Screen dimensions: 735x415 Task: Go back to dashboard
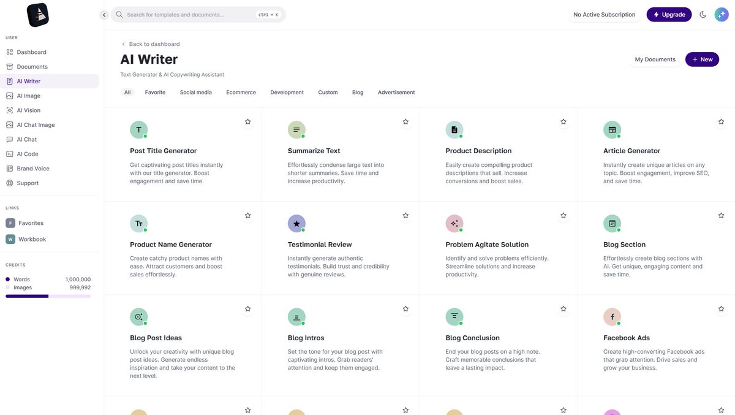coord(150,44)
